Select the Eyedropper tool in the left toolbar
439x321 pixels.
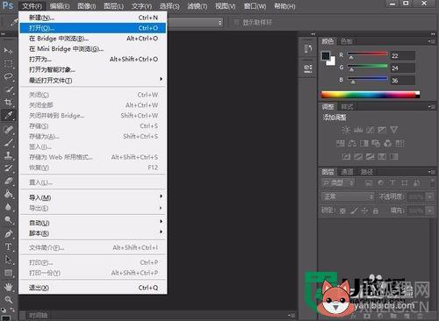(x=8, y=115)
